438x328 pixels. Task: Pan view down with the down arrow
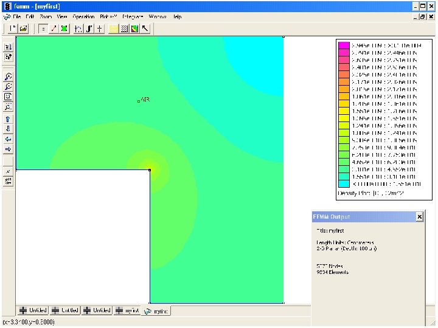[x=9, y=129]
